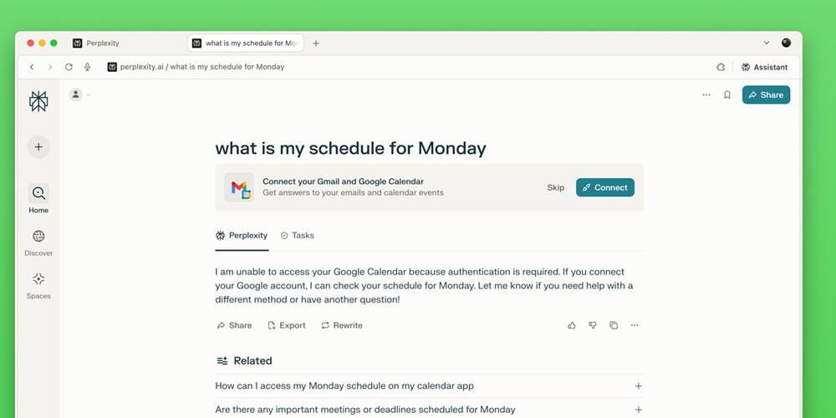
Task: Expand the browser tab list chevron
Action: coord(767,43)
